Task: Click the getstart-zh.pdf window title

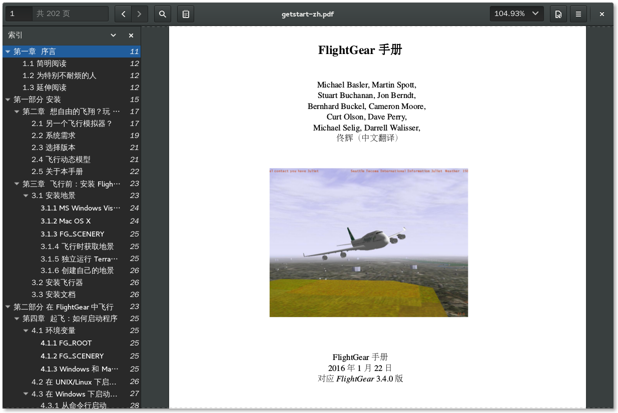Action: tap(308, 14)
